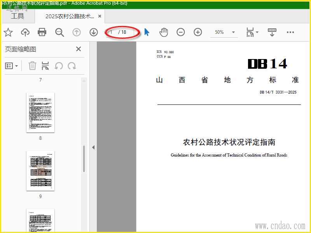Click the CCS P 66 classification text
This screenshot has width=311, height=233.
point(164,57)
